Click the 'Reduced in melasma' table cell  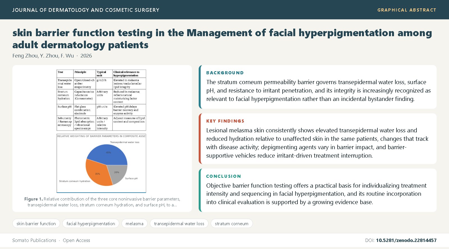coord(129,97)
